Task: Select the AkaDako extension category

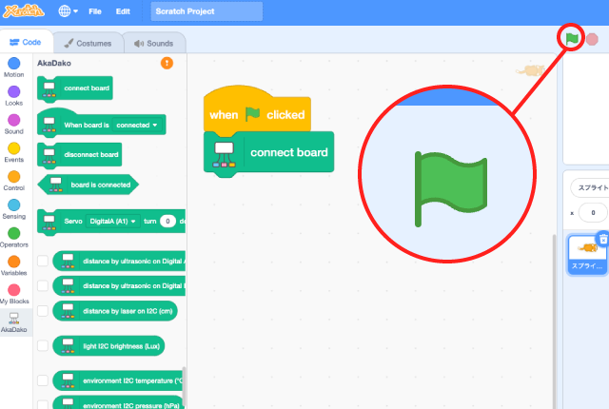Action: (x=14, y=322)
